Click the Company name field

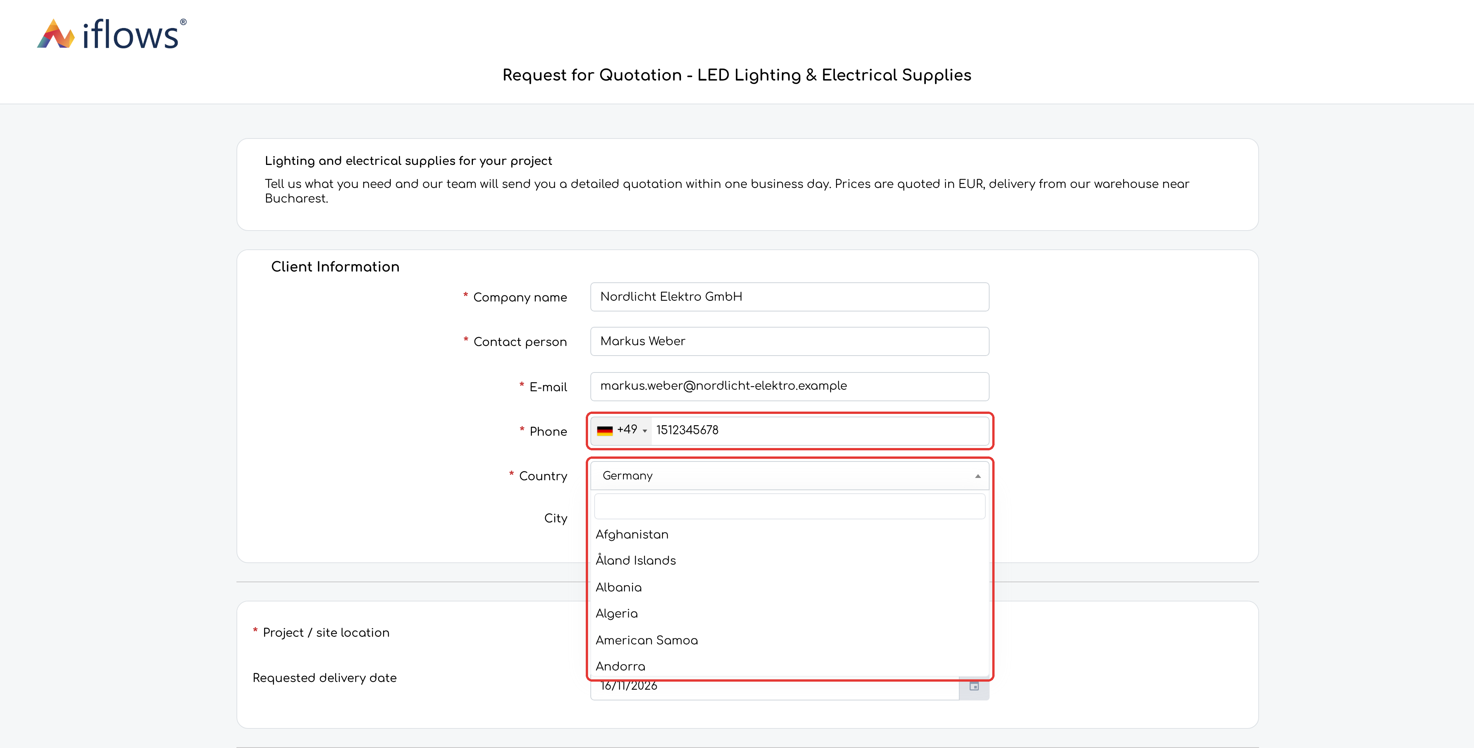pyautogui.click(x=790, y=297)
